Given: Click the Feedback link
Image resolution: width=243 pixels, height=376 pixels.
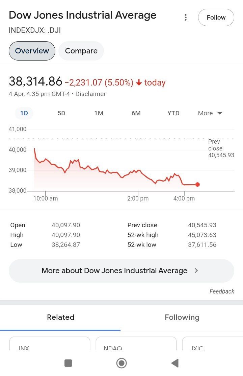Looking at the screenshot, I should point(222,291).
